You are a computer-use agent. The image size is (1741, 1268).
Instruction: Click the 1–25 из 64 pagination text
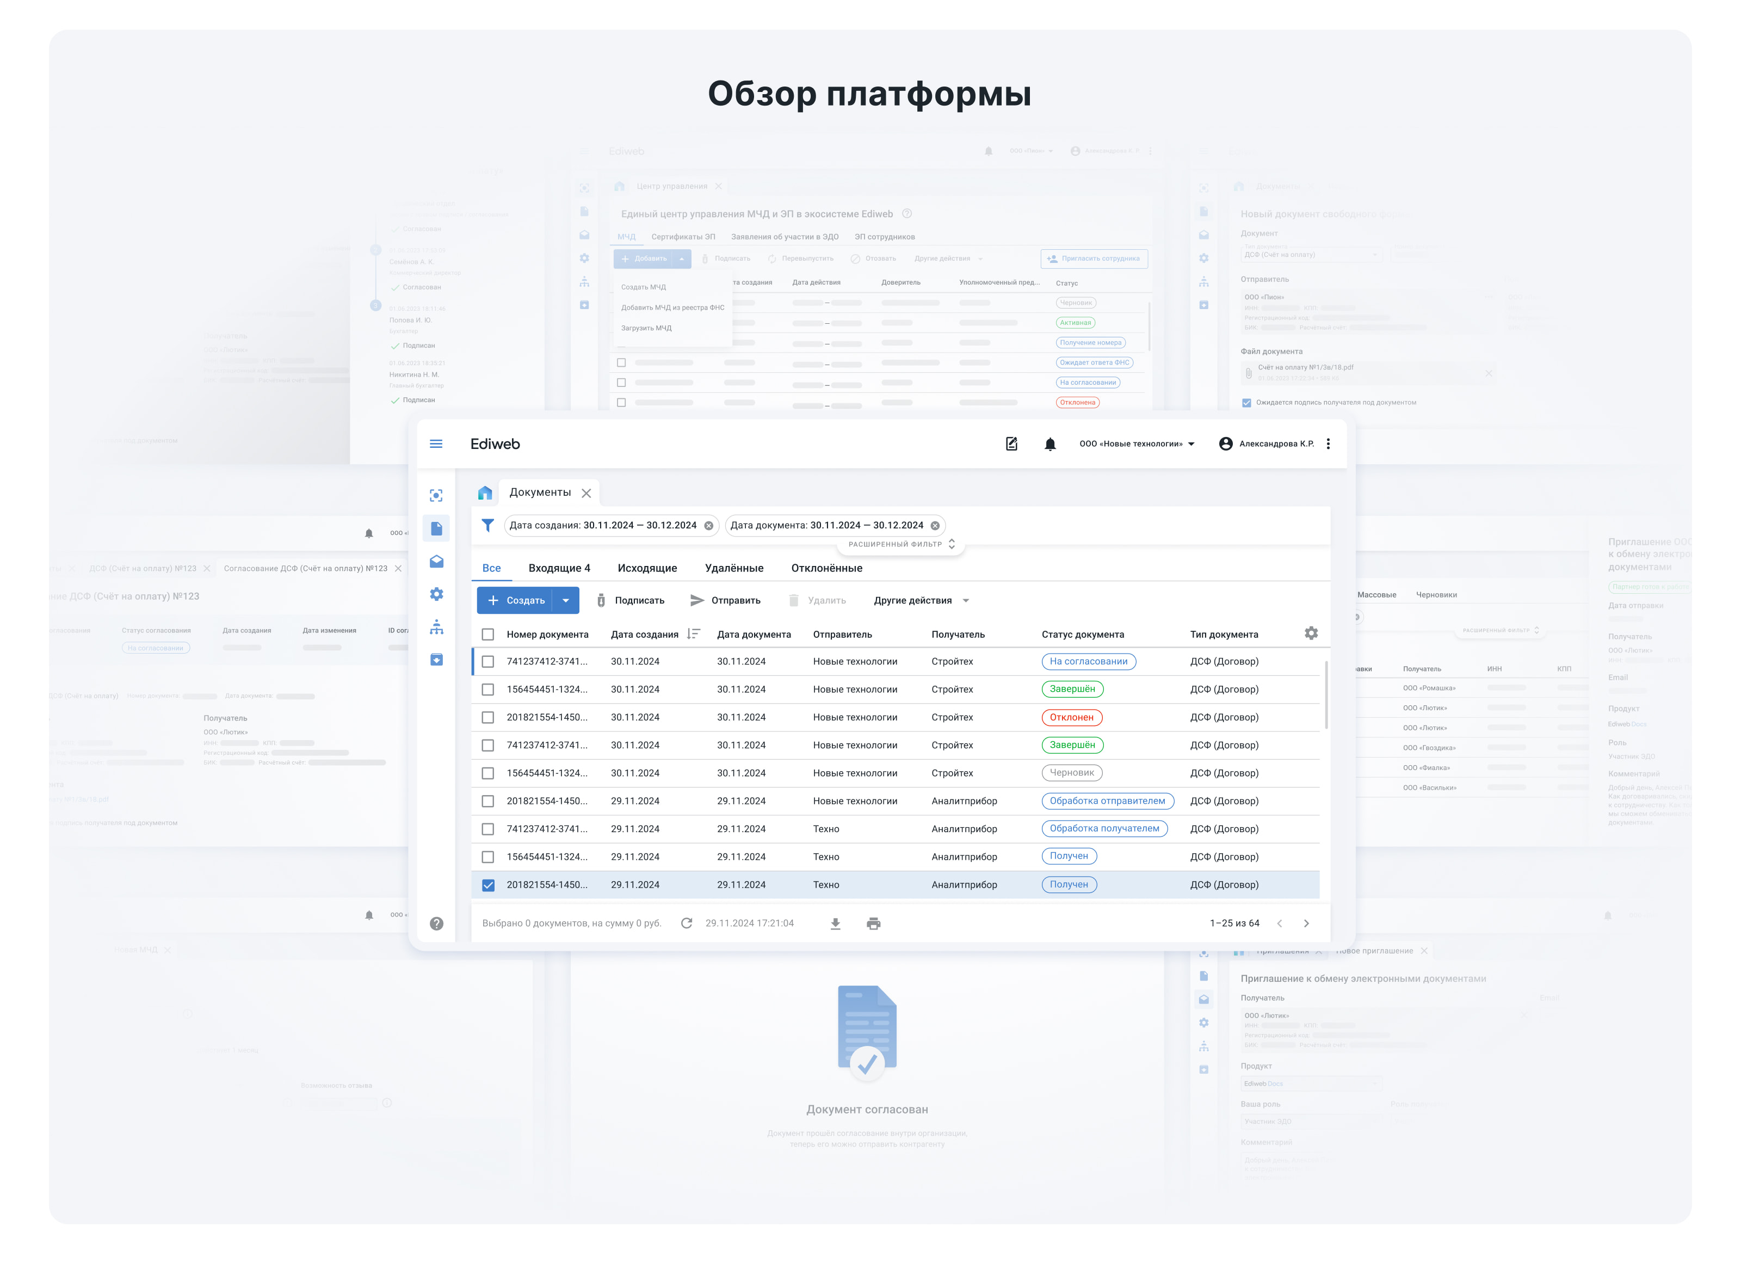click(1234, 924)
